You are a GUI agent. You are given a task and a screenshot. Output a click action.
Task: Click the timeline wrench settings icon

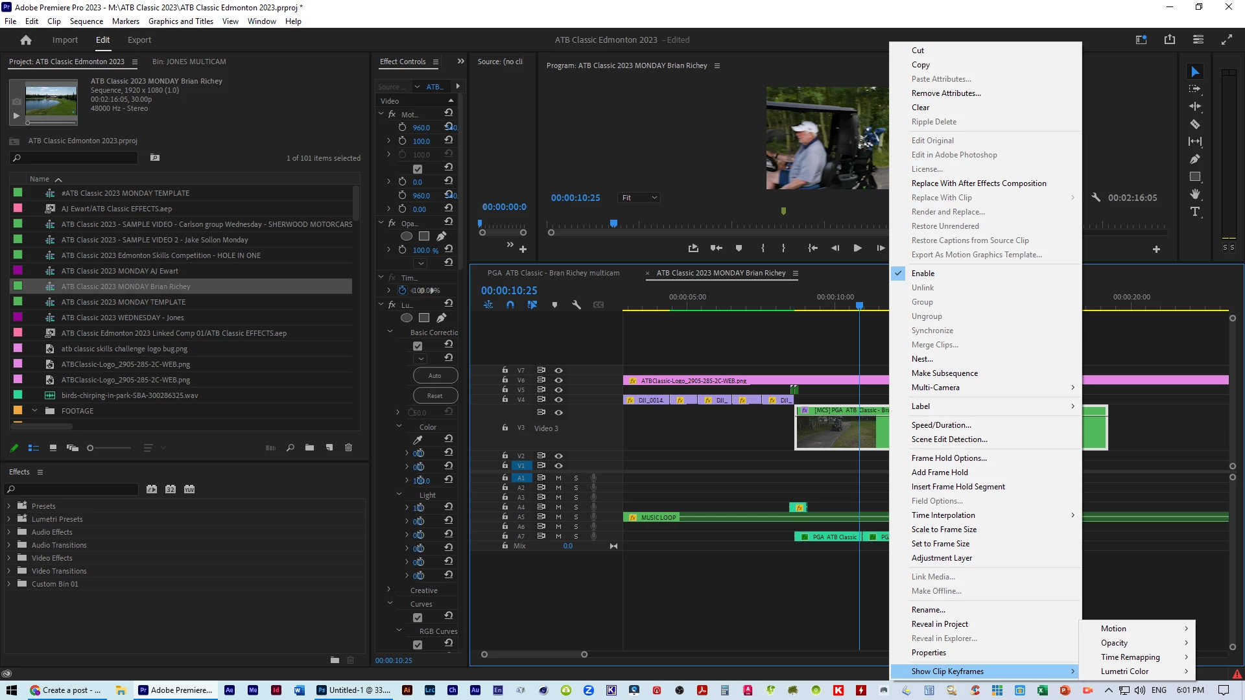tap(576, 305)
